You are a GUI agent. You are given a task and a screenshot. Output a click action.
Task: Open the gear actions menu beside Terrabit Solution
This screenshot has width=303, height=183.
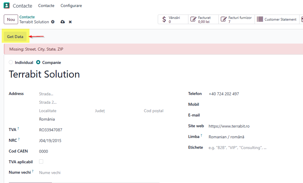point(53,22)
